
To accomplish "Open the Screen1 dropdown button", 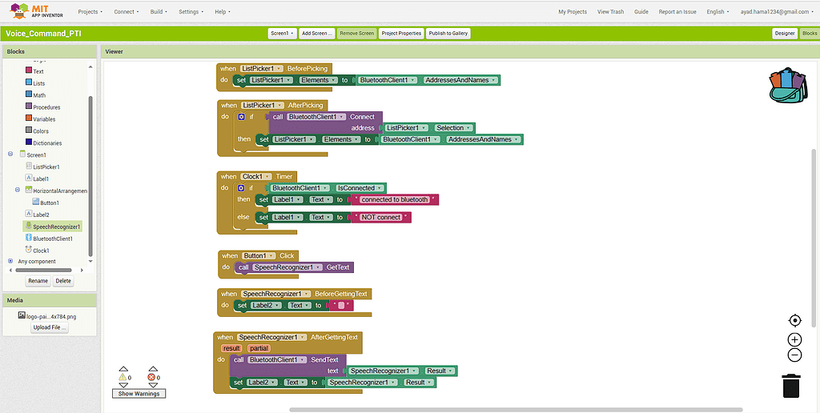I will pos(281,34).
